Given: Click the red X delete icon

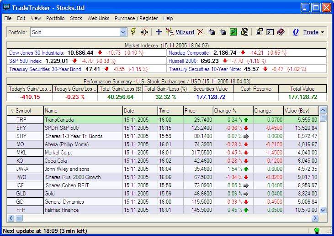Looking at the screenshot, I should (x=200, y=32).
